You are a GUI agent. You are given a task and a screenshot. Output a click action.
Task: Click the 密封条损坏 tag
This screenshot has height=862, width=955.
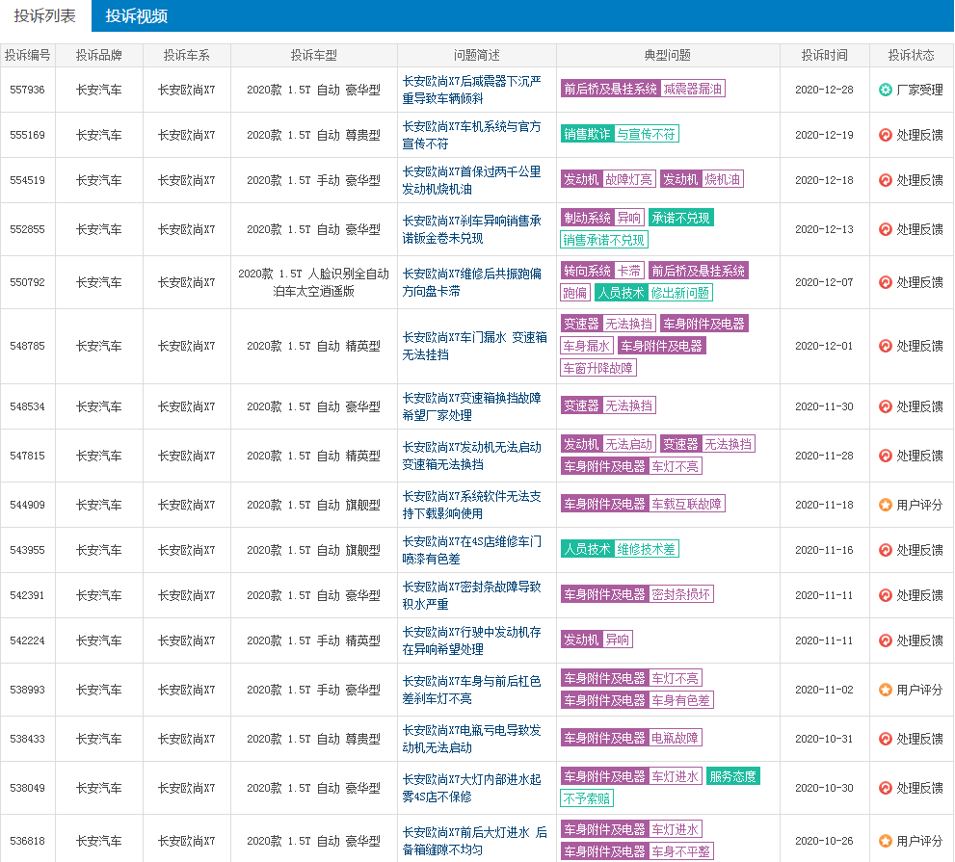coord(681,594)
